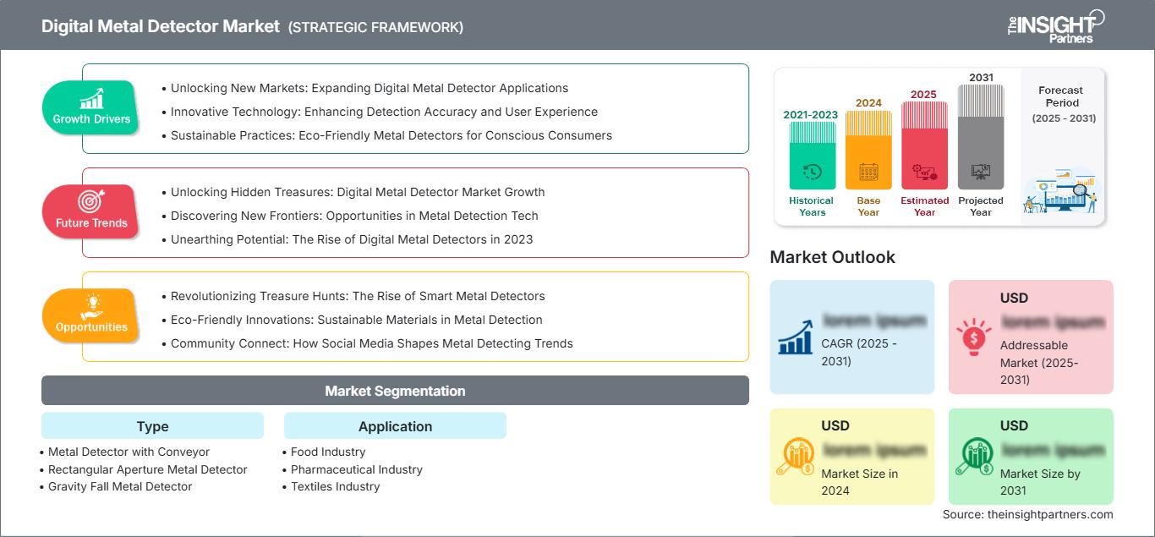
Task: Click the Estimated Year gears icon
Action: (x=924, y=173)
